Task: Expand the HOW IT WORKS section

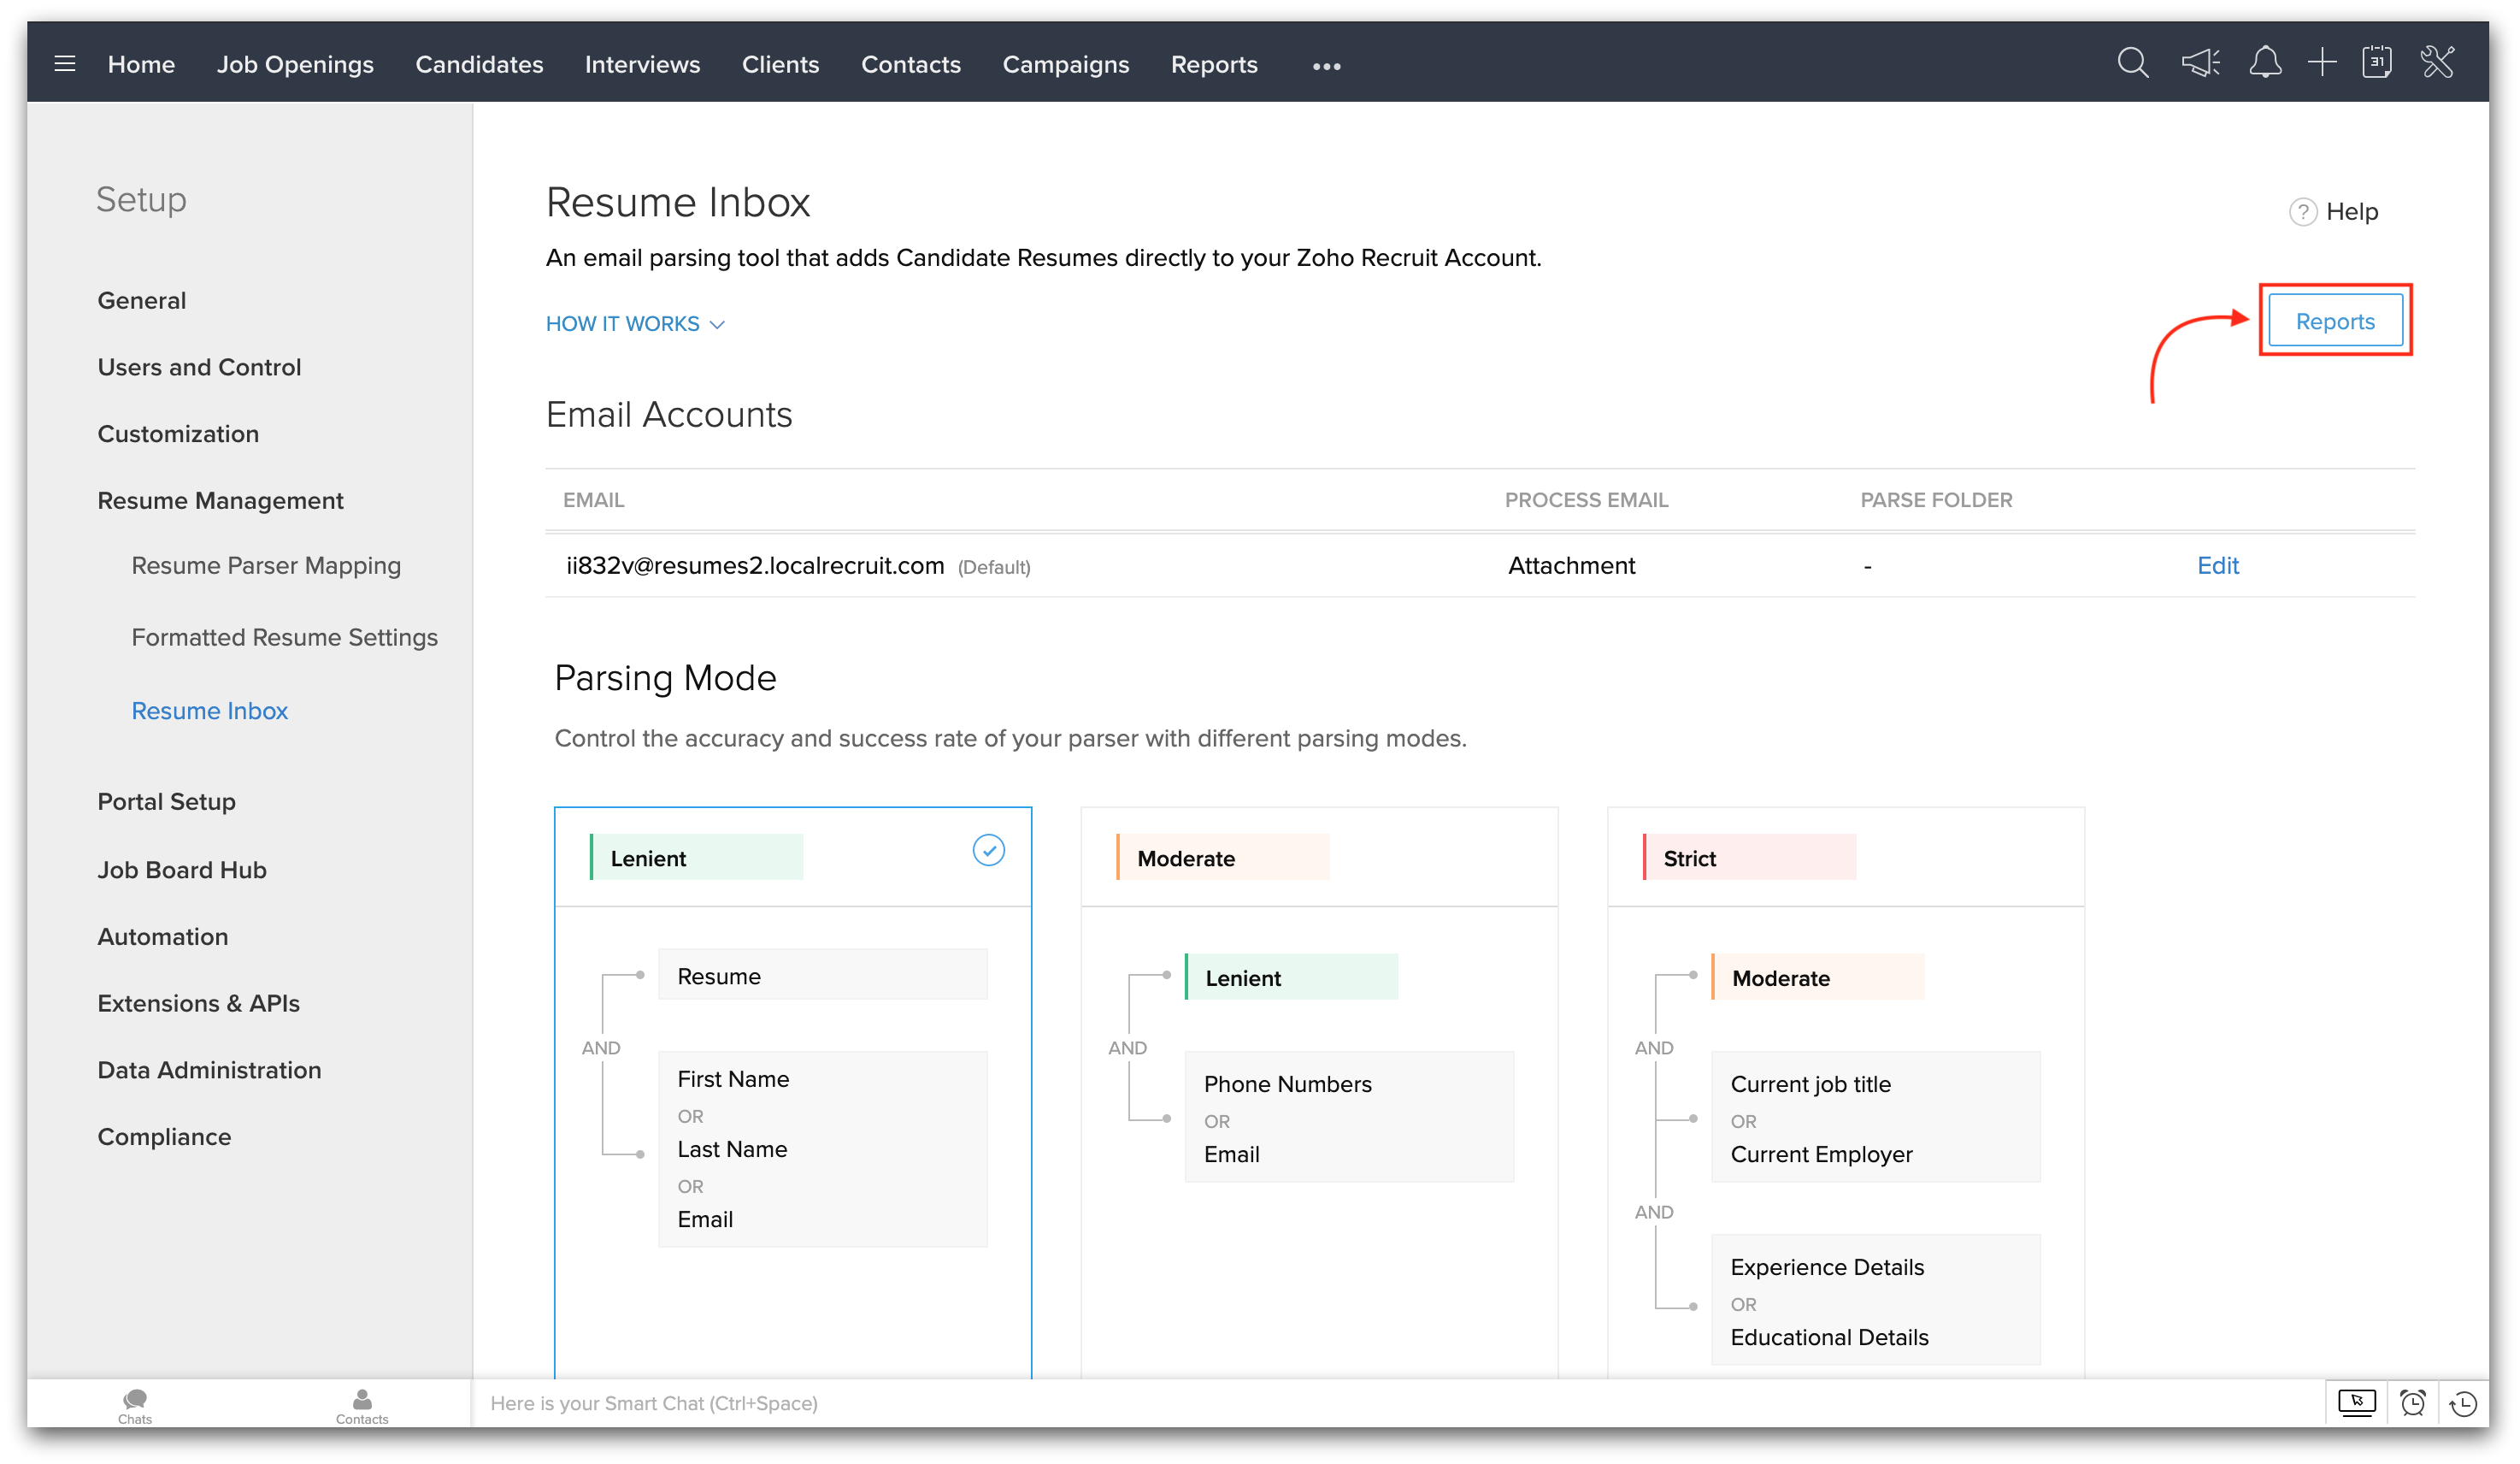Action: point(635,324)
